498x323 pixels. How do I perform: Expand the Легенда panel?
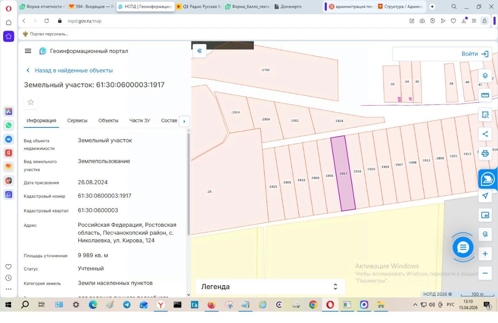click(x=270, y=287)
